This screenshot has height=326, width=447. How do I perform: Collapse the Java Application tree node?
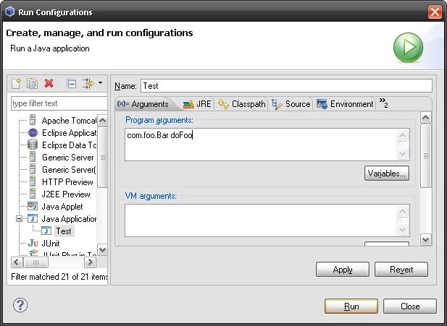point(19,219)
